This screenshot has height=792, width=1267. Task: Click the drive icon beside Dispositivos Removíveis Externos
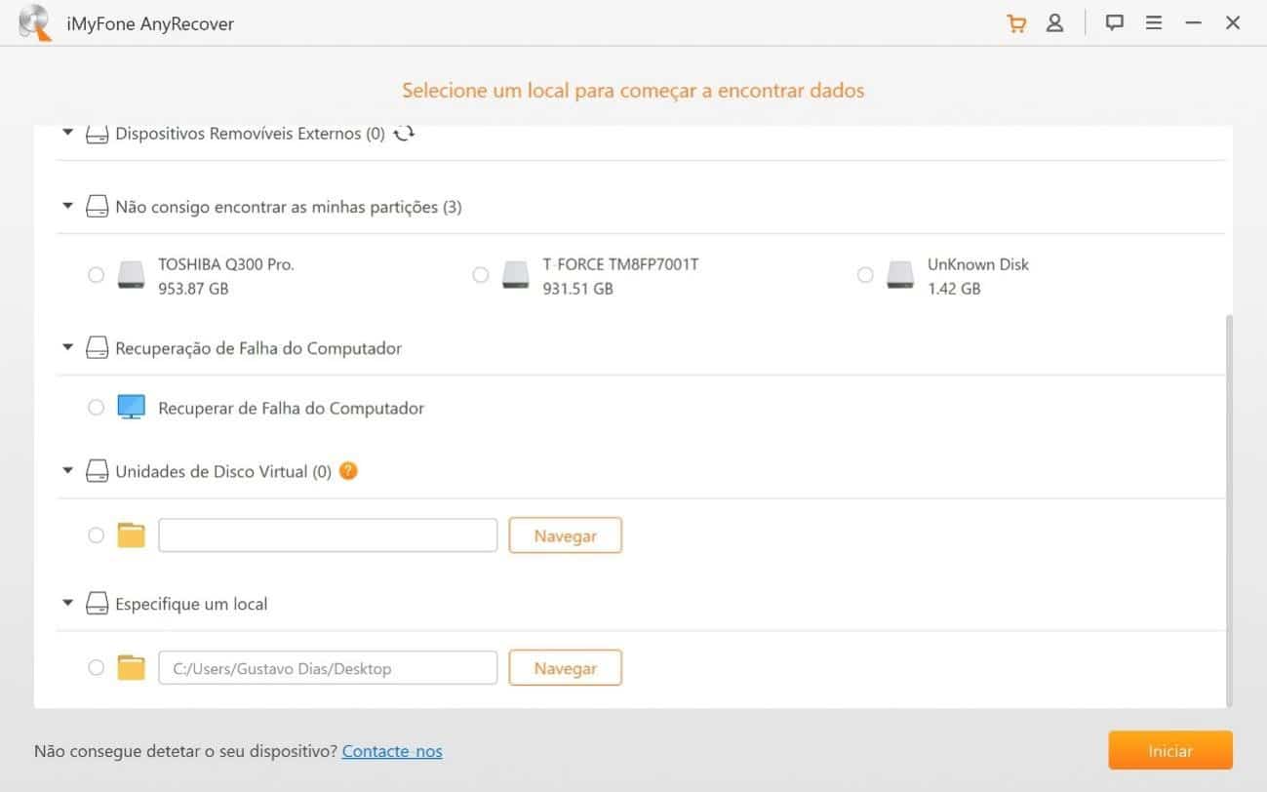[x=97, y=135]
